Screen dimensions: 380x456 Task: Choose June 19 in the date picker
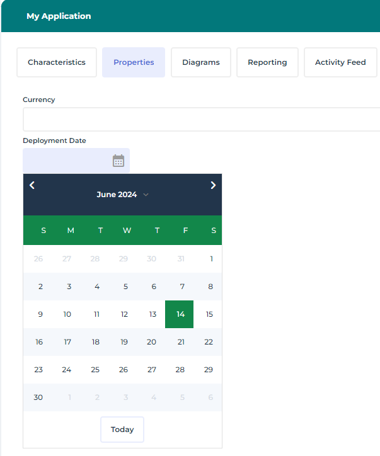tap(124, 342)
